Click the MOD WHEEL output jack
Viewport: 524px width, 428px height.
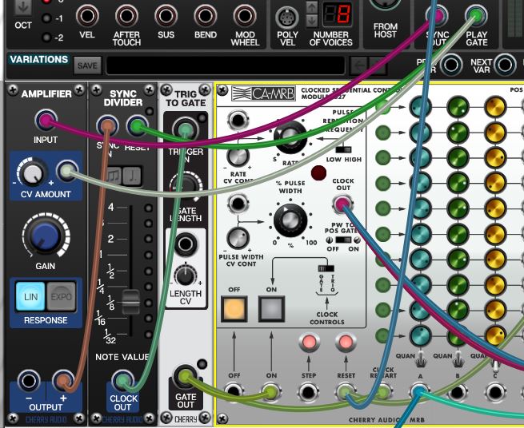coord(245,16)
